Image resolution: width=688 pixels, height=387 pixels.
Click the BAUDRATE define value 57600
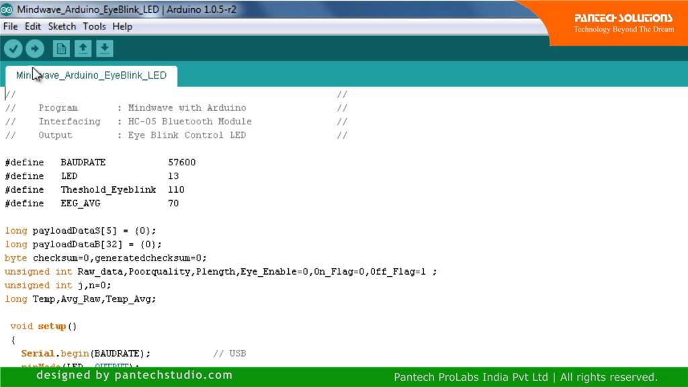[x=181, y=163]
